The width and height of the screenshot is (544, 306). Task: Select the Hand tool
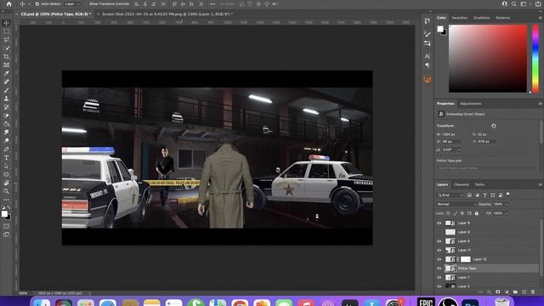click(6, 183)
